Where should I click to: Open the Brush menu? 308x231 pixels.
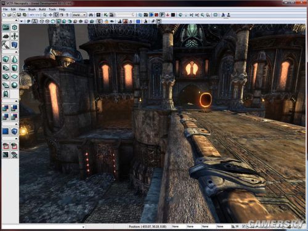(x=32, y=9)
